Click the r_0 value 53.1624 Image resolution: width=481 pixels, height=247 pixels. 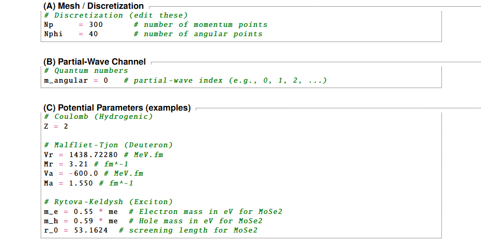pyautogui.click(x=91, y=230)
